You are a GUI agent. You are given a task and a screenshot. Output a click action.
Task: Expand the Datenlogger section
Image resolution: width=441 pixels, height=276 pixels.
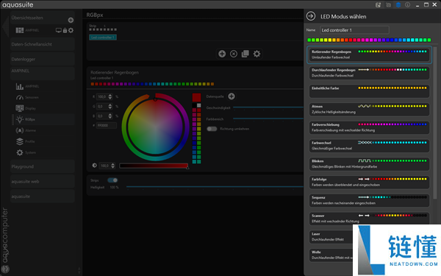click(x=42, y=59)
